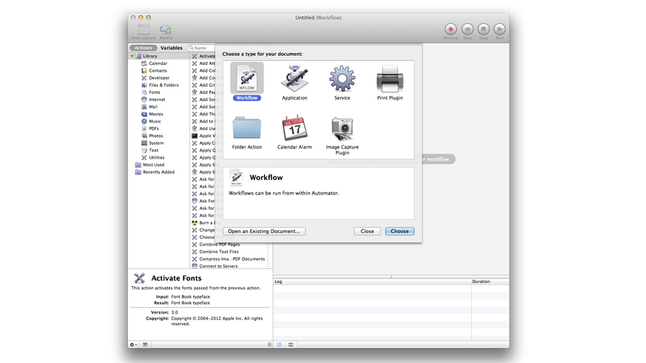This screenshot has height=363, width=646.
Task: Open the Most Used smart group
Action: (154, 164)
